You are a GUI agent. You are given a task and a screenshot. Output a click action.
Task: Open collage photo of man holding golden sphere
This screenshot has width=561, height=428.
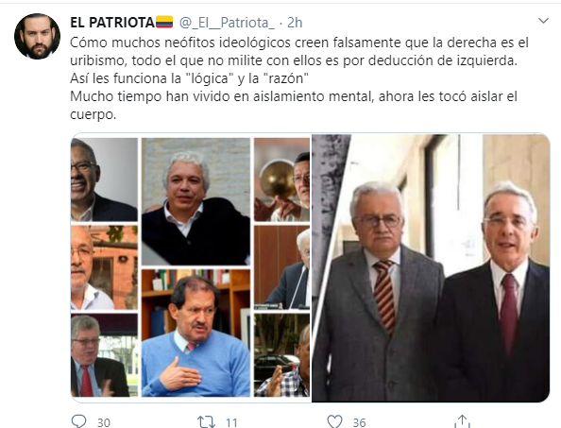[x=282, y=180]
